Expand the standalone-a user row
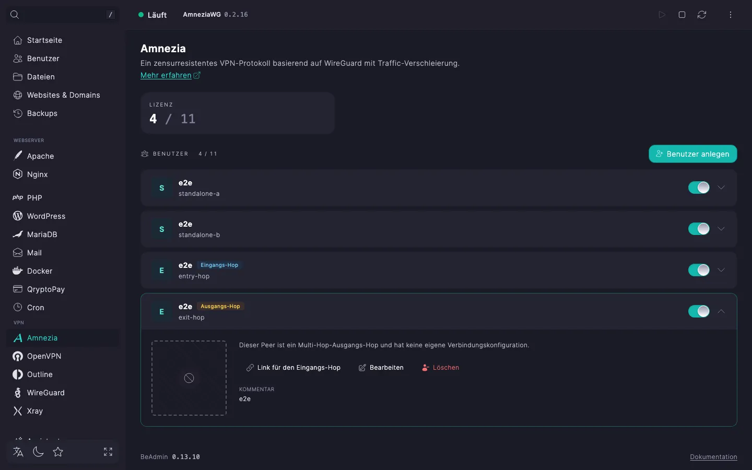 721,187
